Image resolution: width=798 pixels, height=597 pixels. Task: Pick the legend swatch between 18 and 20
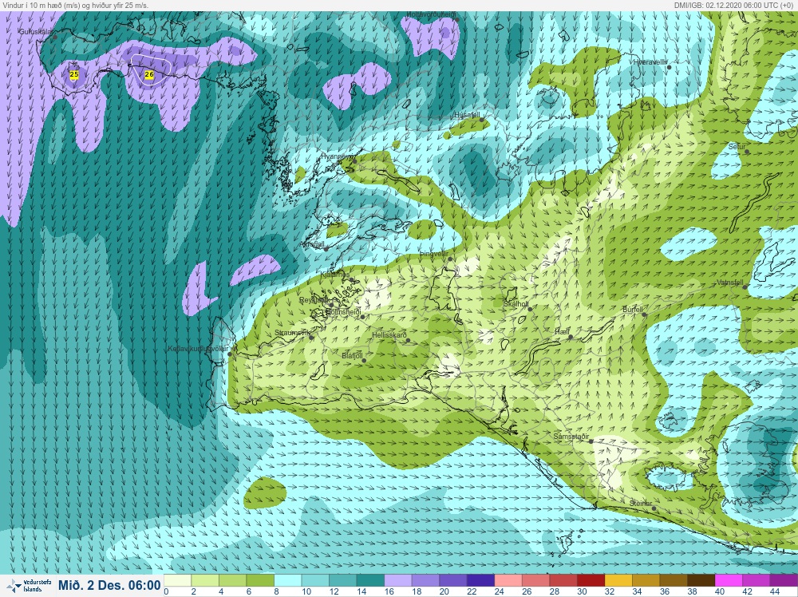point(425,581)
